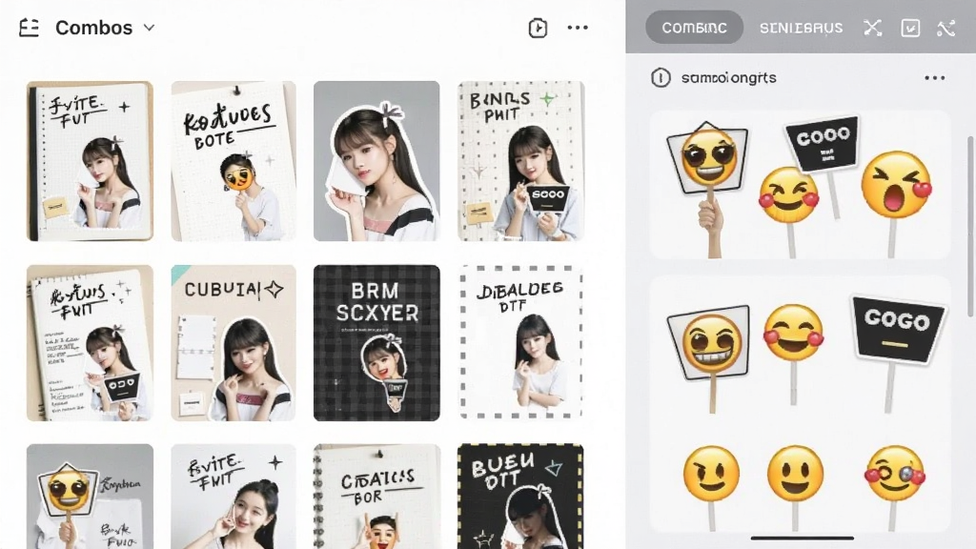The width and height of the screenshot is (976, 549).
Task: Click the crossed-arrows icon right of SENIEBAUS
Action: tap(873, 28)
